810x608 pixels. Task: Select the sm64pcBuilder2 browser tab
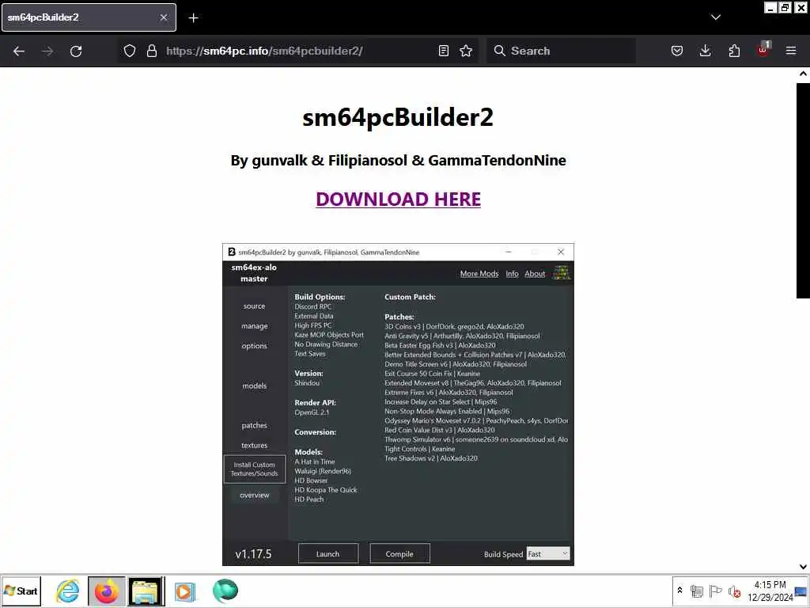coord(89,17)
